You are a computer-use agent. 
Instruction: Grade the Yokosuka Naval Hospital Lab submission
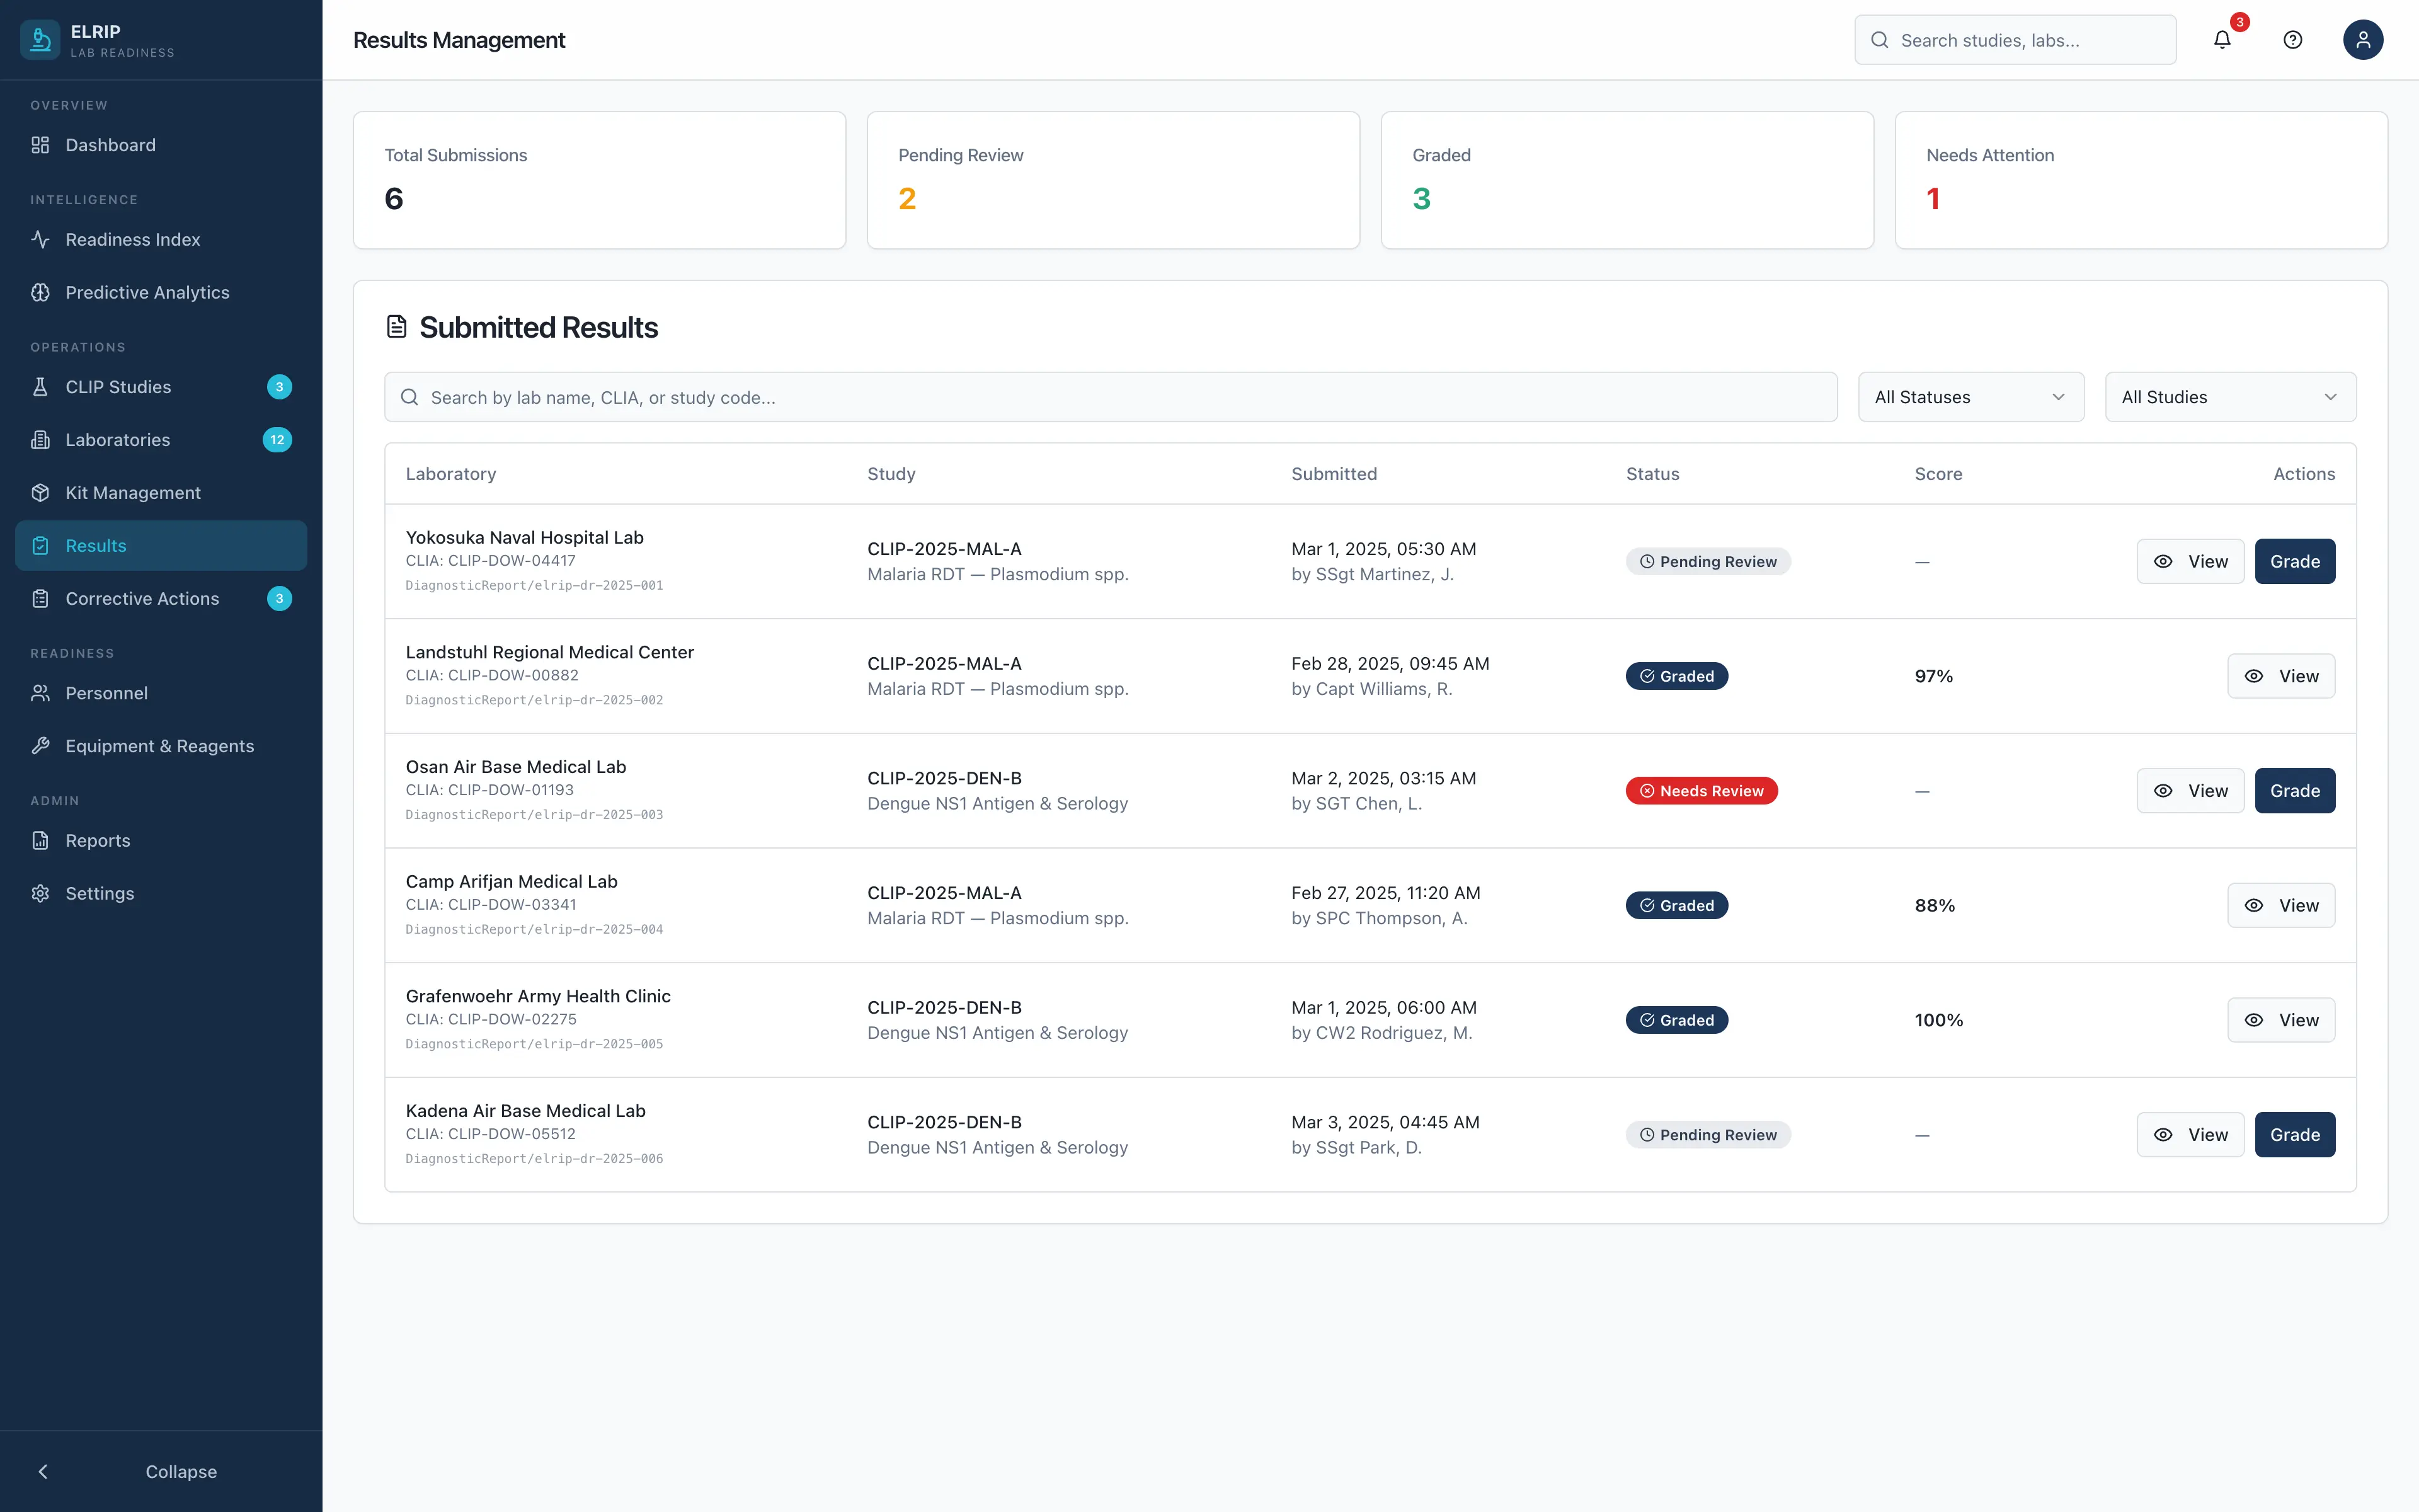pos(2294,562)
